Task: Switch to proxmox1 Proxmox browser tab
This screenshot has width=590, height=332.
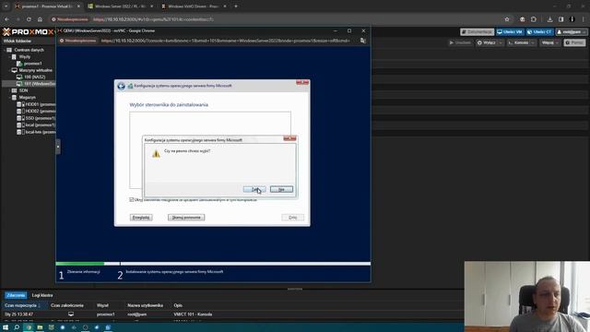Action: point(47,6)
